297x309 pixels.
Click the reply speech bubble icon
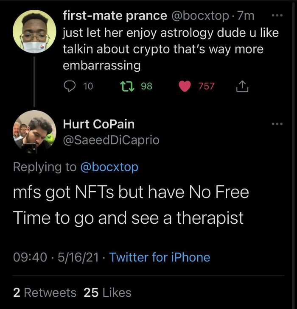[69, 86]
